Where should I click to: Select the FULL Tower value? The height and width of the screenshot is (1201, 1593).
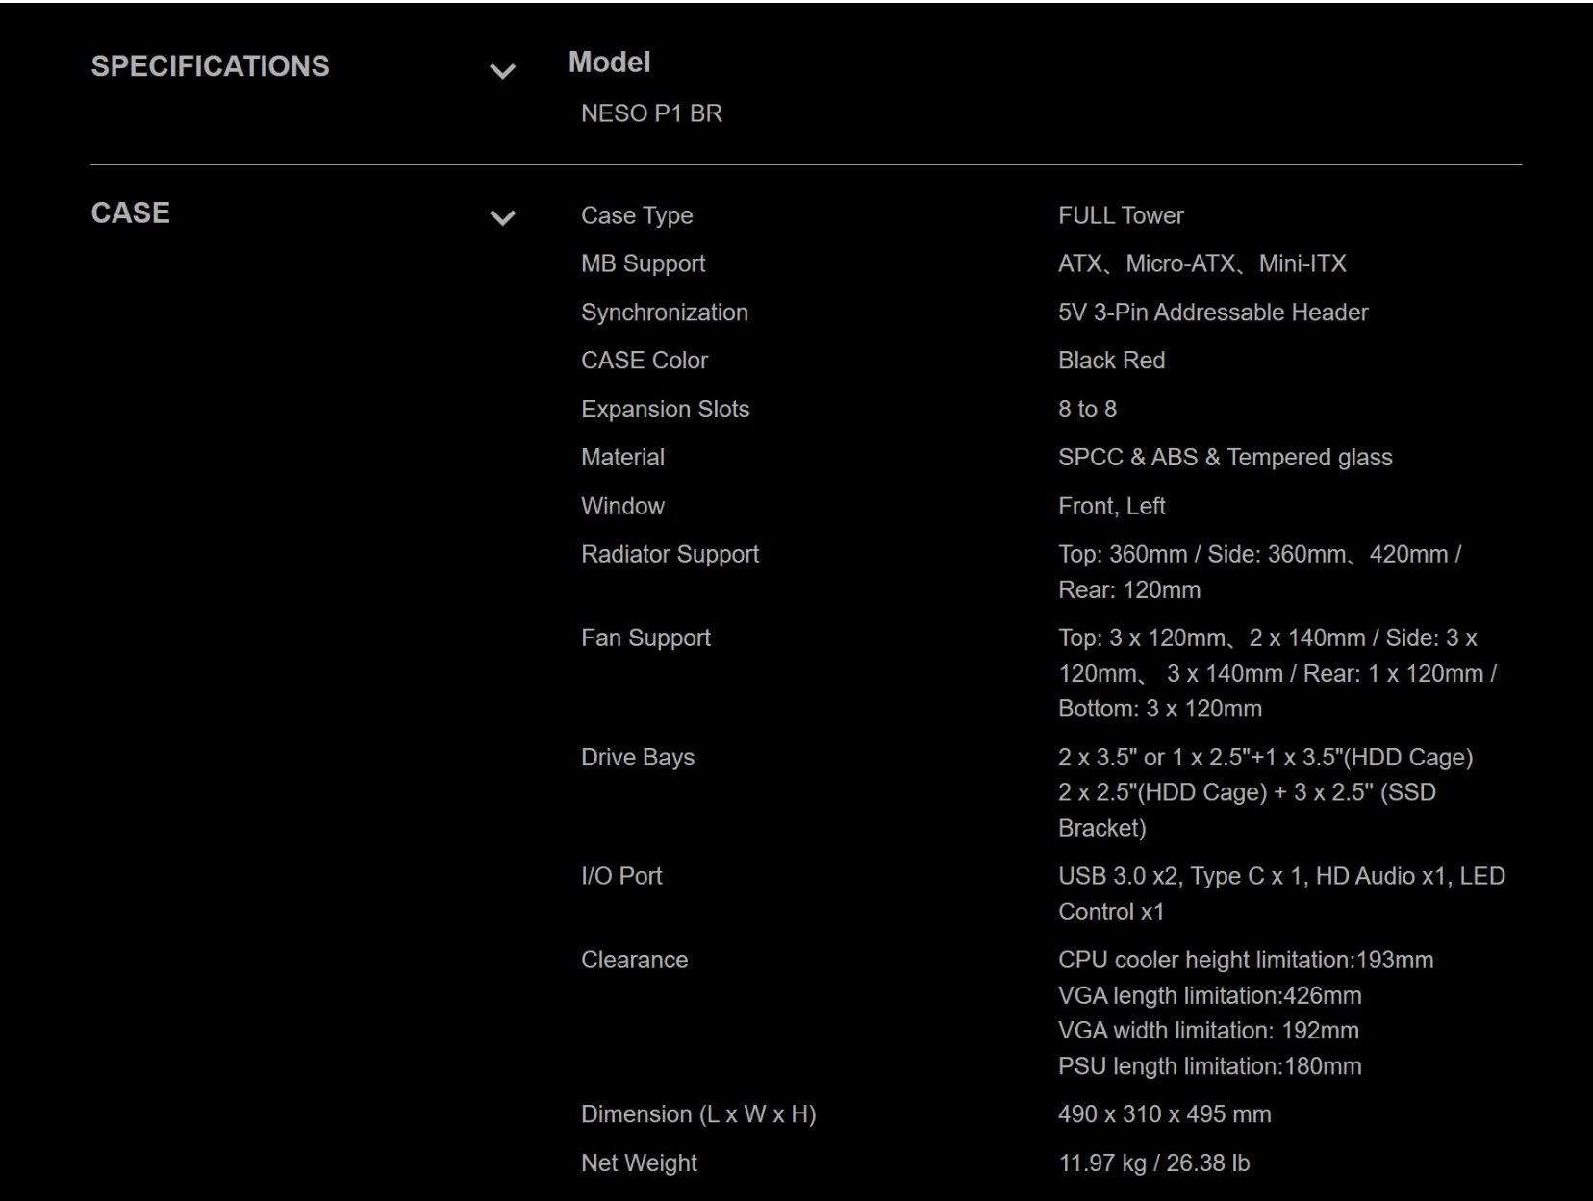click(x=1121, y=215)
